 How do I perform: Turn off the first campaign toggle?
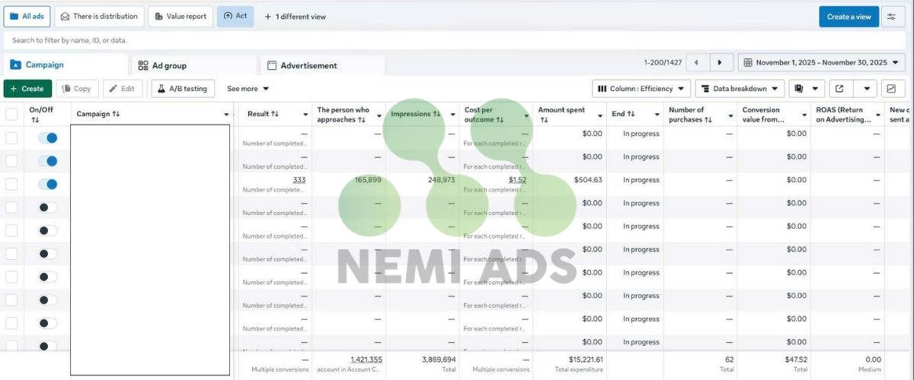47,138
